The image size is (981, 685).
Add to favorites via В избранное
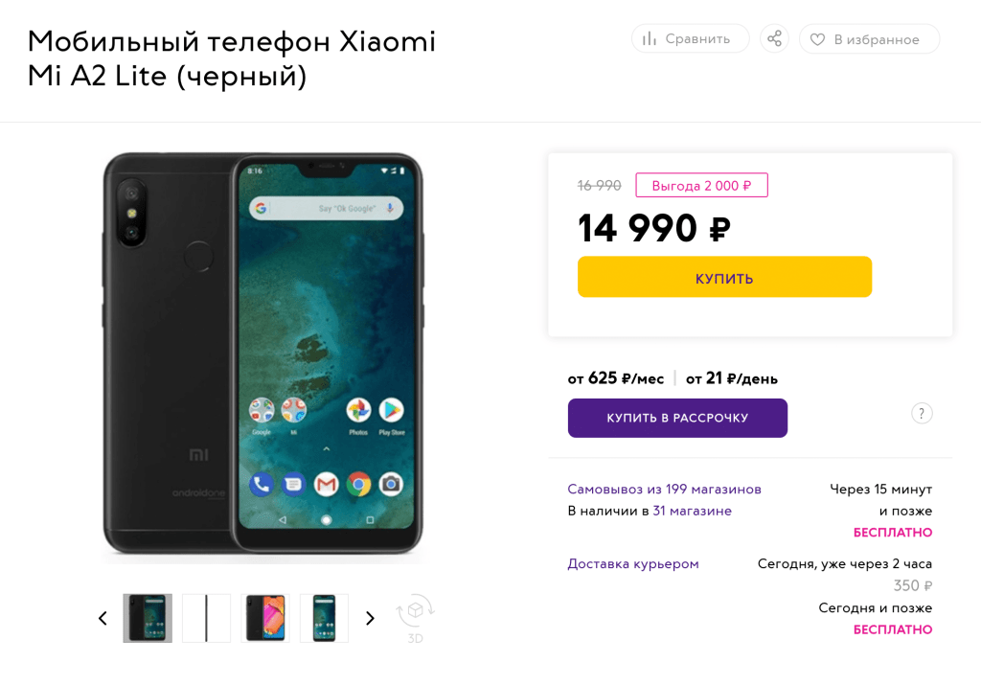869,38
